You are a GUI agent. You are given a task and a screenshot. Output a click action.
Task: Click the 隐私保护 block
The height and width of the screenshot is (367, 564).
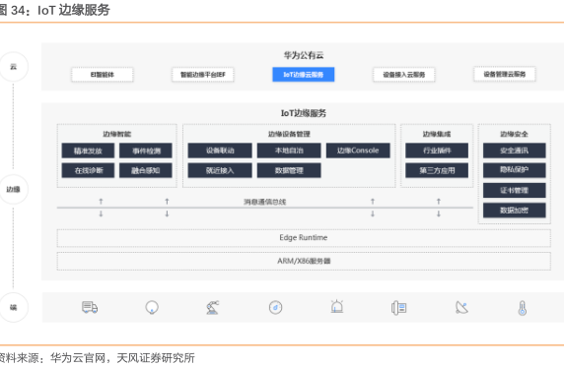click(515, 170)
